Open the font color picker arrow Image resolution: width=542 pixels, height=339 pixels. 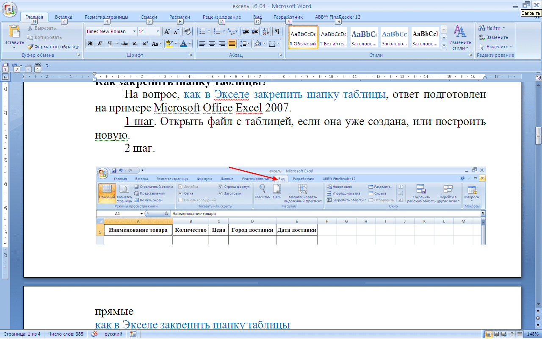[x=189, y=44]
